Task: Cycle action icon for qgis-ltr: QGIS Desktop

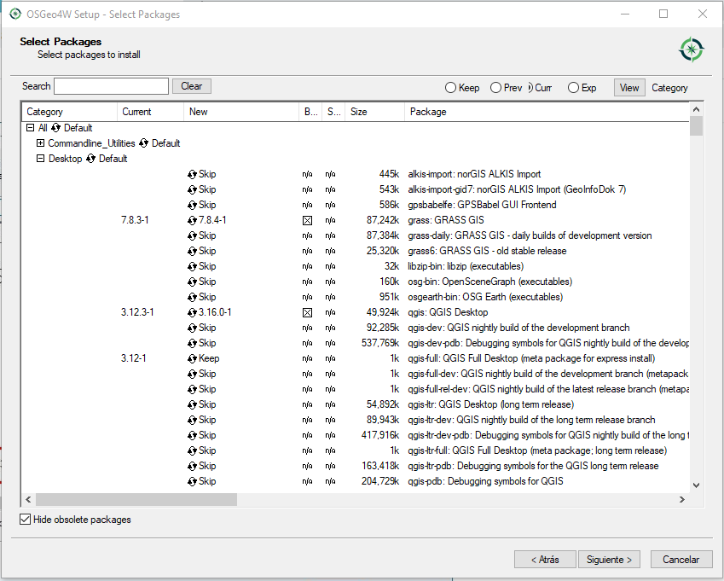Action: coord(192,404)
